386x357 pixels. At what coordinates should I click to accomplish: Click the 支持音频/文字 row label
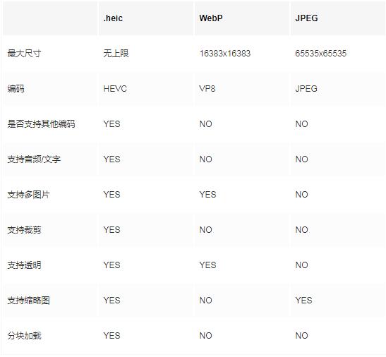[34, 159]
